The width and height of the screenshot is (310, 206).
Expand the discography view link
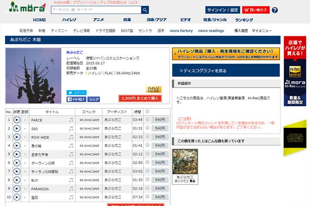click(225, 70)
